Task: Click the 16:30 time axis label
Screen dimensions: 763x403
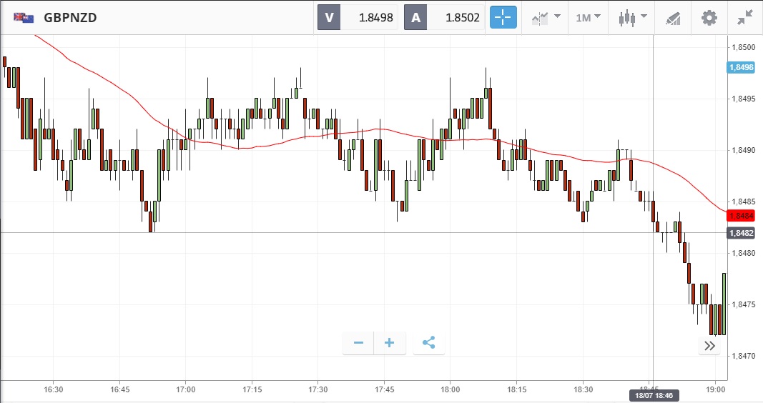Action: [x=53, y=389]
